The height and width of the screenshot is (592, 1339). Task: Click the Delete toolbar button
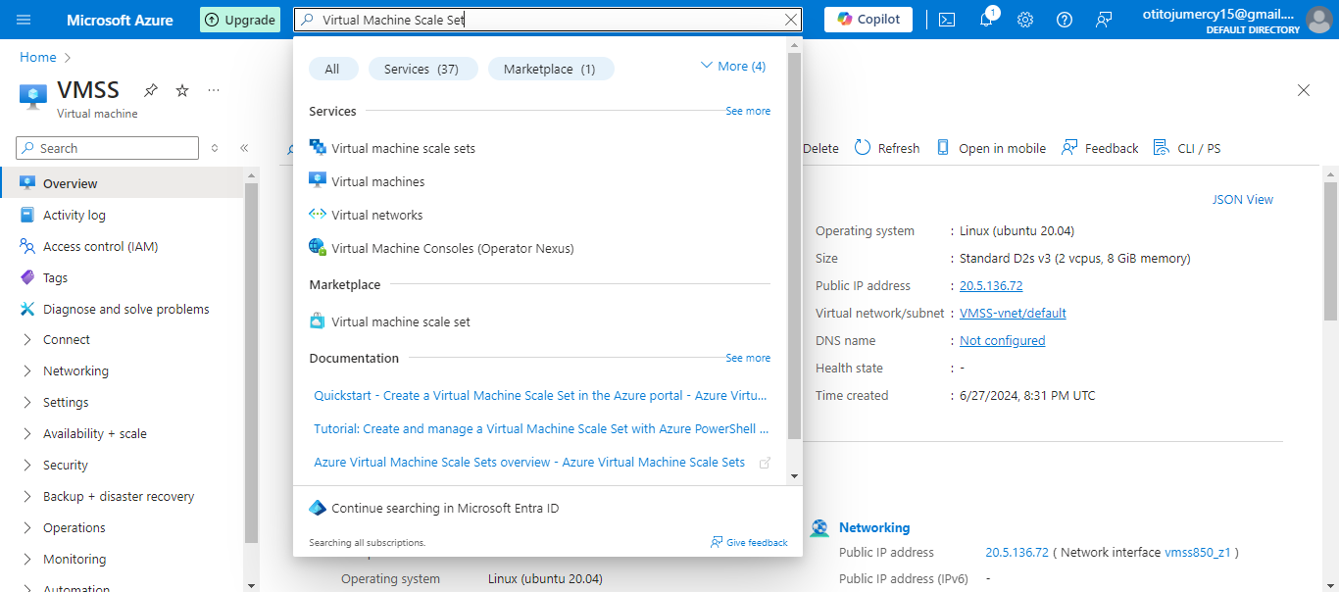coord(820,148)
